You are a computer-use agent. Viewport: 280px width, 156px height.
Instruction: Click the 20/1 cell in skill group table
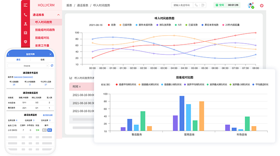tap(24, 108)
